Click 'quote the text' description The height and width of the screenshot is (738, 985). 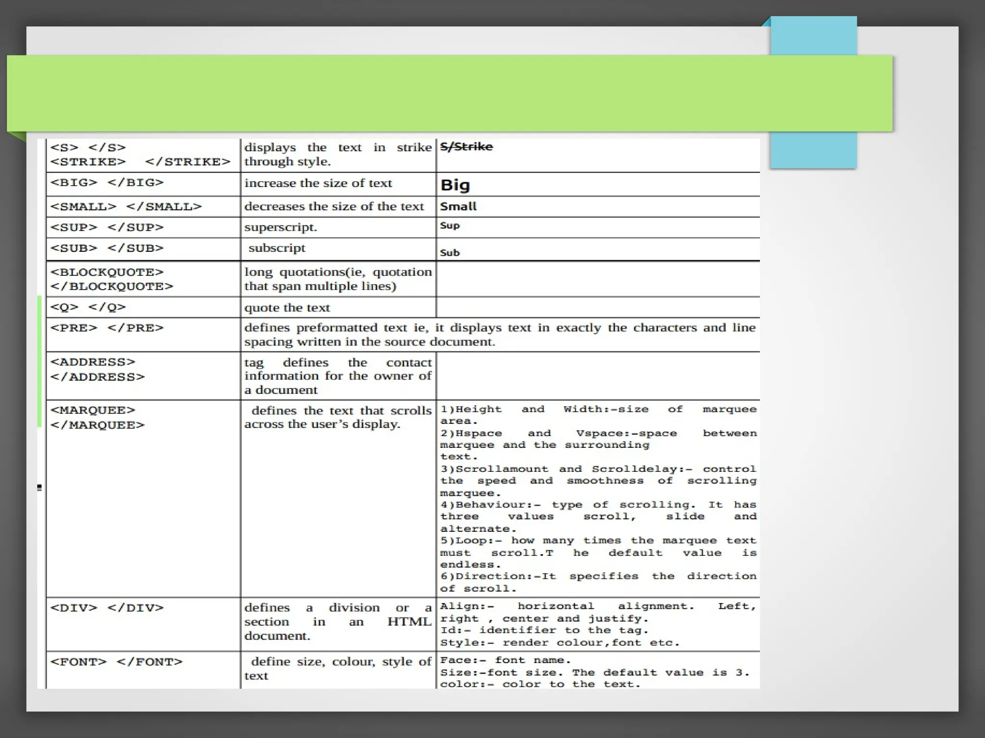coord(287,308)
